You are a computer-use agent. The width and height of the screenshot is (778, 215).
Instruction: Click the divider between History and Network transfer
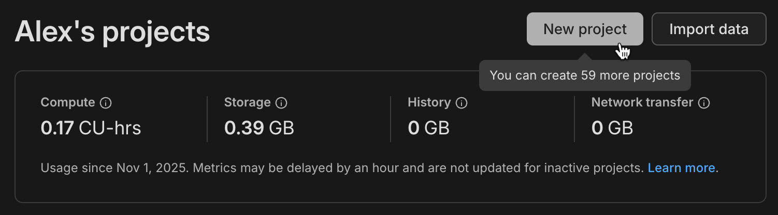(x=574, y=119)
